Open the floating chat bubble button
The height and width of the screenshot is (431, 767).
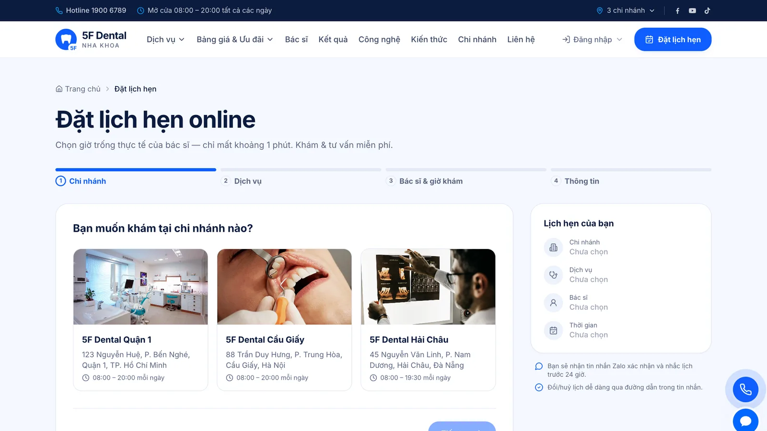click(745, 420)
